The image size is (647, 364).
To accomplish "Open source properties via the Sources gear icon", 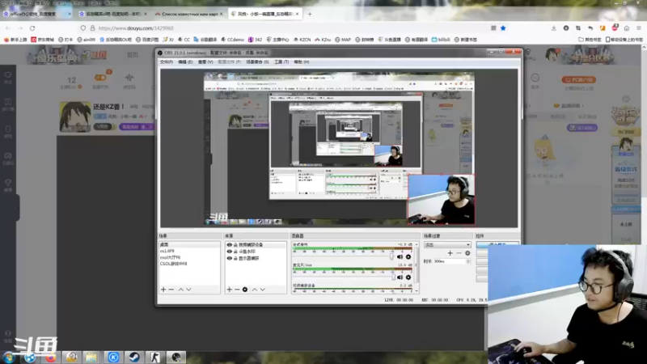I will [x=245, y=290].
